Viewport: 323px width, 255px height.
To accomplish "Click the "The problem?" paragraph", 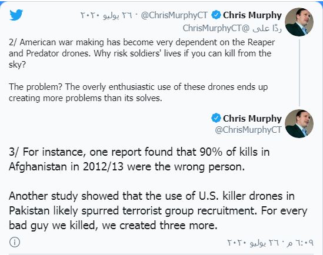I will click(x=138, y=92).
